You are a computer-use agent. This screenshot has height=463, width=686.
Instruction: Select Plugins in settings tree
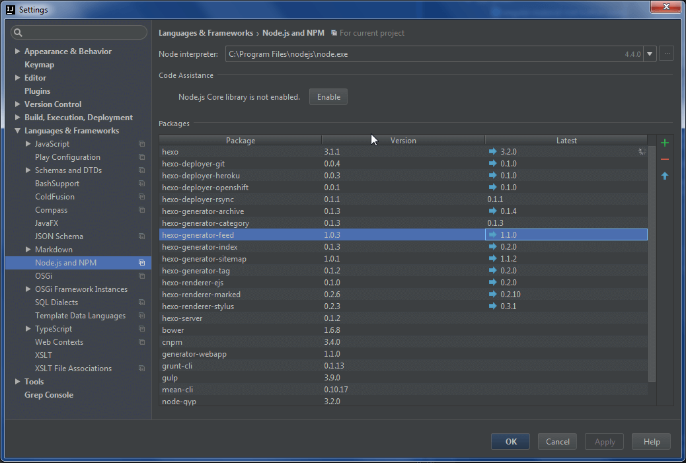37,91
